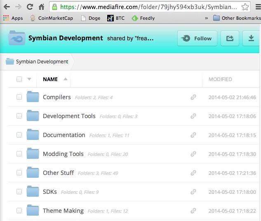Open the SDKs folder name
261x221 pixels.
(x=50, y=192)
